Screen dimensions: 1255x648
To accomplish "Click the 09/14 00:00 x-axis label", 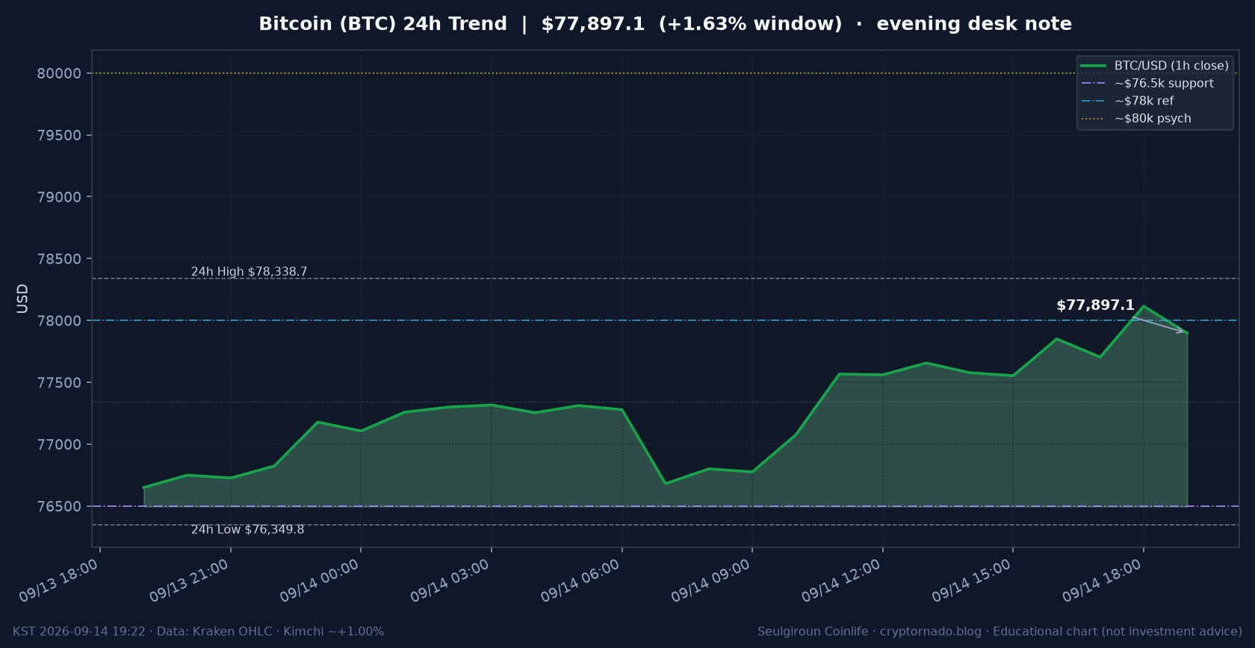I will [320, 581].
